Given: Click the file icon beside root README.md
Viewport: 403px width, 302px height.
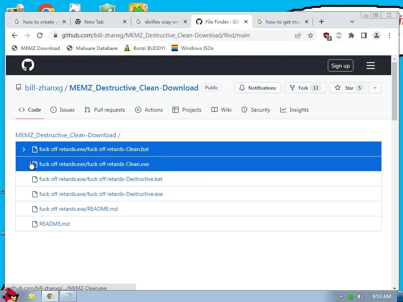Looking at the screenshot, I should 35,224.
